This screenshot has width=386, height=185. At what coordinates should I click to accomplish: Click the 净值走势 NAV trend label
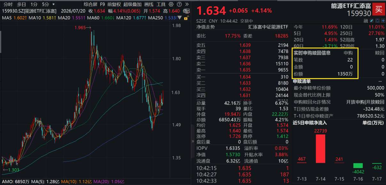206,27
